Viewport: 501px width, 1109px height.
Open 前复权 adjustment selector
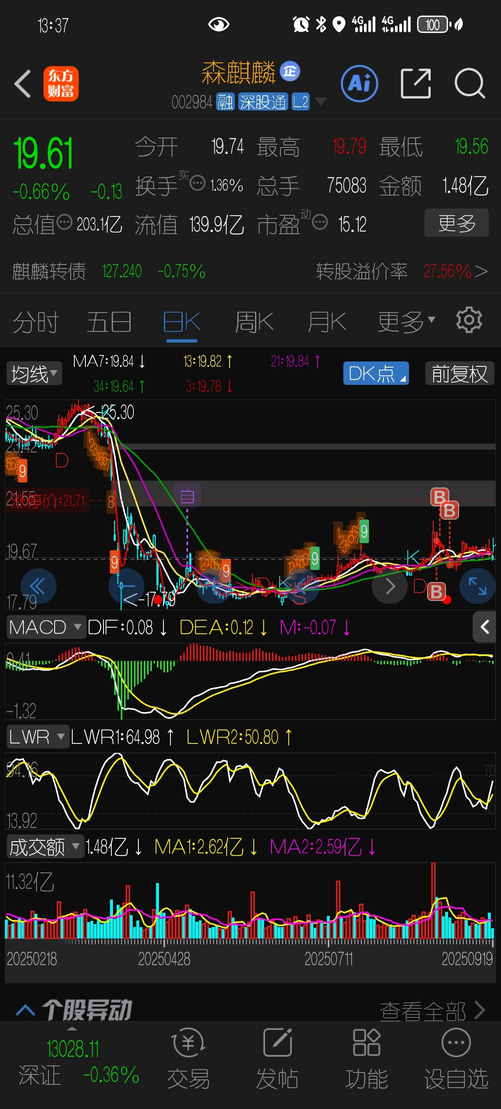click(x=459, y=373)
